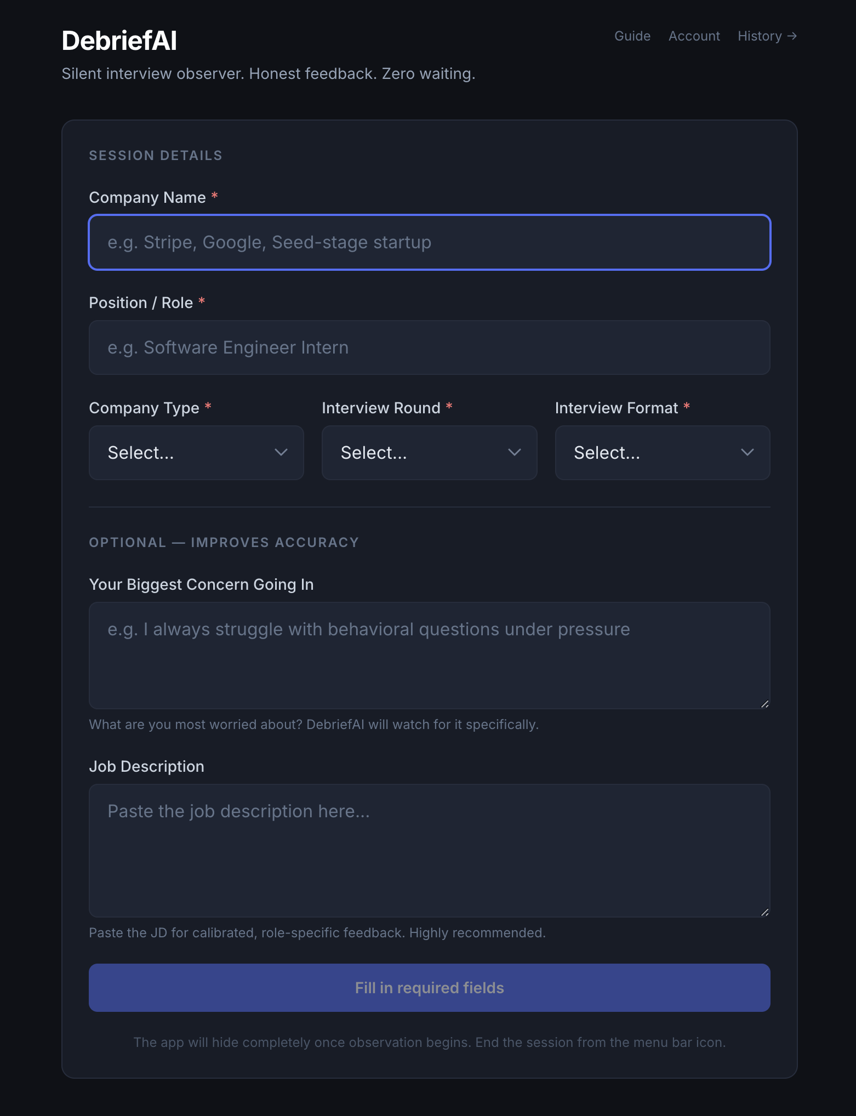Click the Job Description resize grip
The width and height of the screenshot is (856, 1116).
pyautogui.click(x=765, y=912)
